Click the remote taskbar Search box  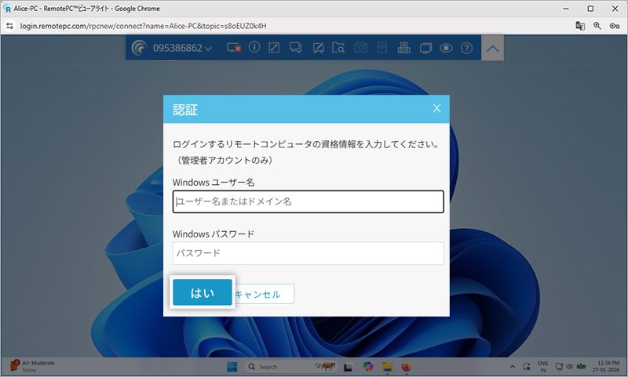coord(290,367)
